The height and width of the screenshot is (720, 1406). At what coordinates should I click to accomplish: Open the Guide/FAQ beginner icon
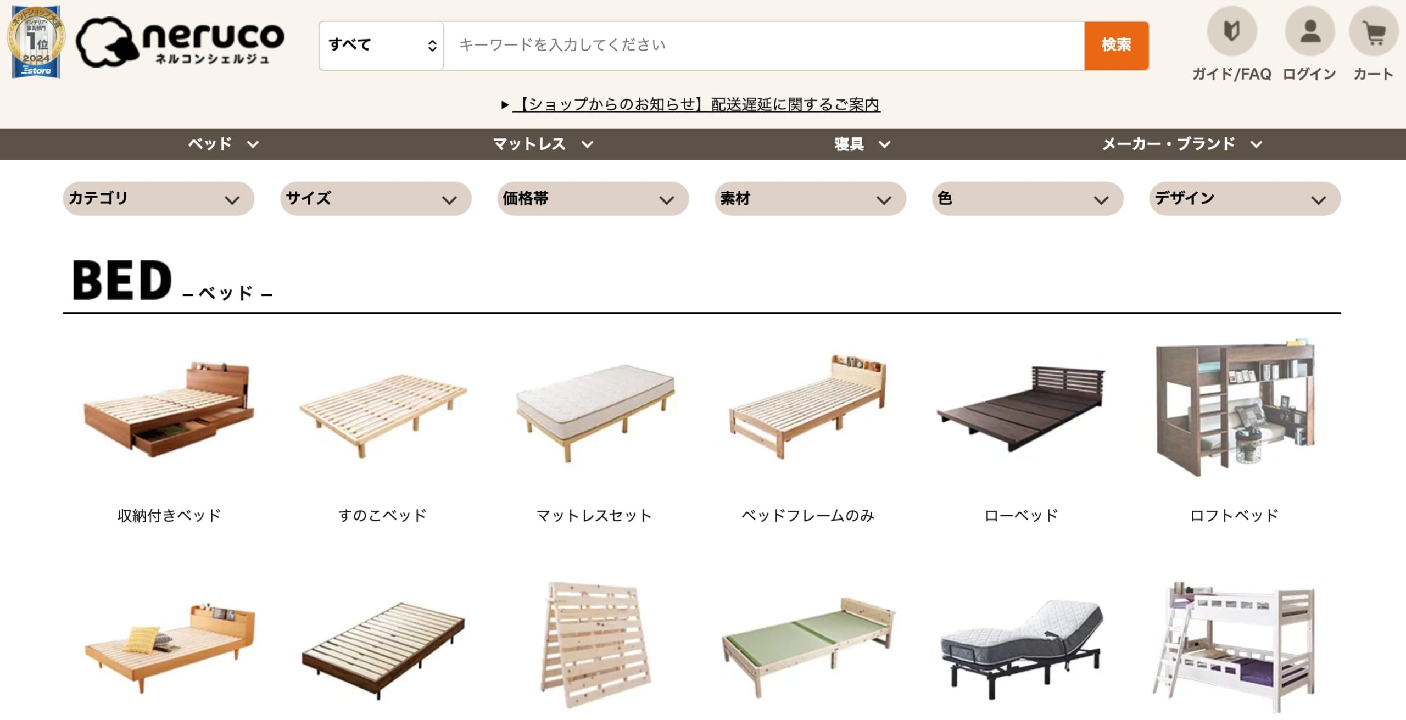[x=1231, y=31]
